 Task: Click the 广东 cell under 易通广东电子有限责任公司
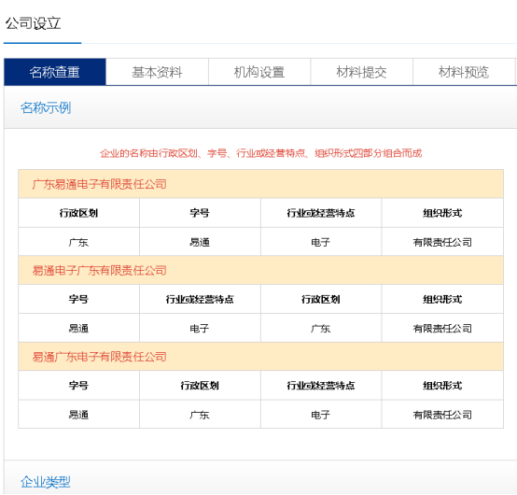click(x=200, y=415)
